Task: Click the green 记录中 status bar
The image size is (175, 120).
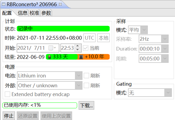Action: (63, 29)
